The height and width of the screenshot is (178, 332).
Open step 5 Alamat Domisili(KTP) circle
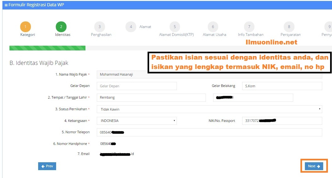[175, 27]
